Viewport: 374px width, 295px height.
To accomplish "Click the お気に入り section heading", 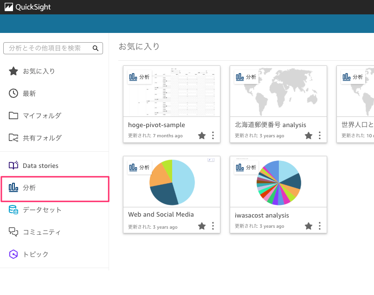I will [x=139, y=46].
